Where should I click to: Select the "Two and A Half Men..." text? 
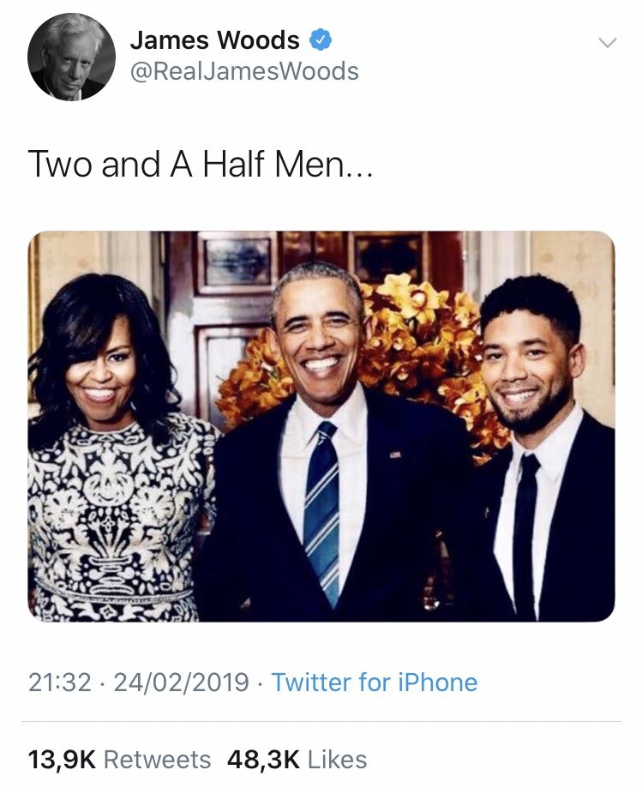(201, 164)
